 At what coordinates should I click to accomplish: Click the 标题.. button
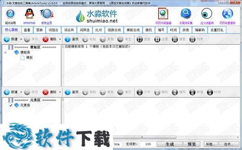(x=211, y=144)
